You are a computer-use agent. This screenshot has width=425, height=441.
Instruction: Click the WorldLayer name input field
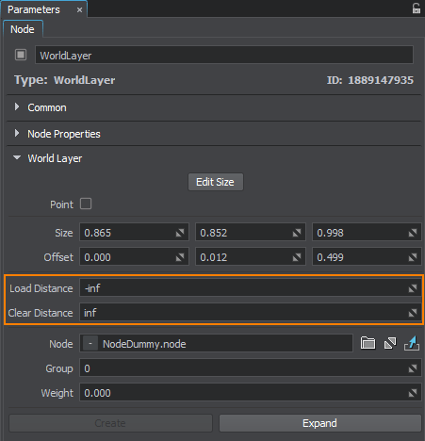click(224, 55)
